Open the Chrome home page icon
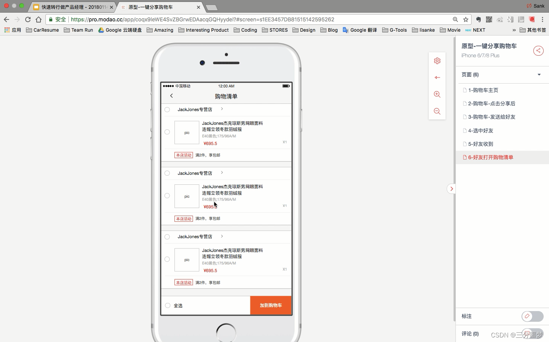The image size is (549, 342). (x=38, y=19)
